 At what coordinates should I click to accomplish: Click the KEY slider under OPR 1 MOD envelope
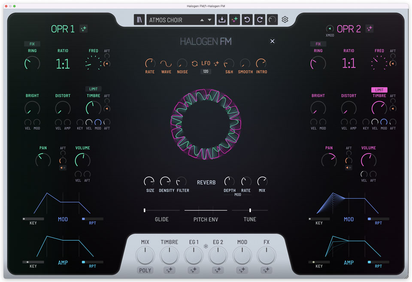[x=33, y=218]
